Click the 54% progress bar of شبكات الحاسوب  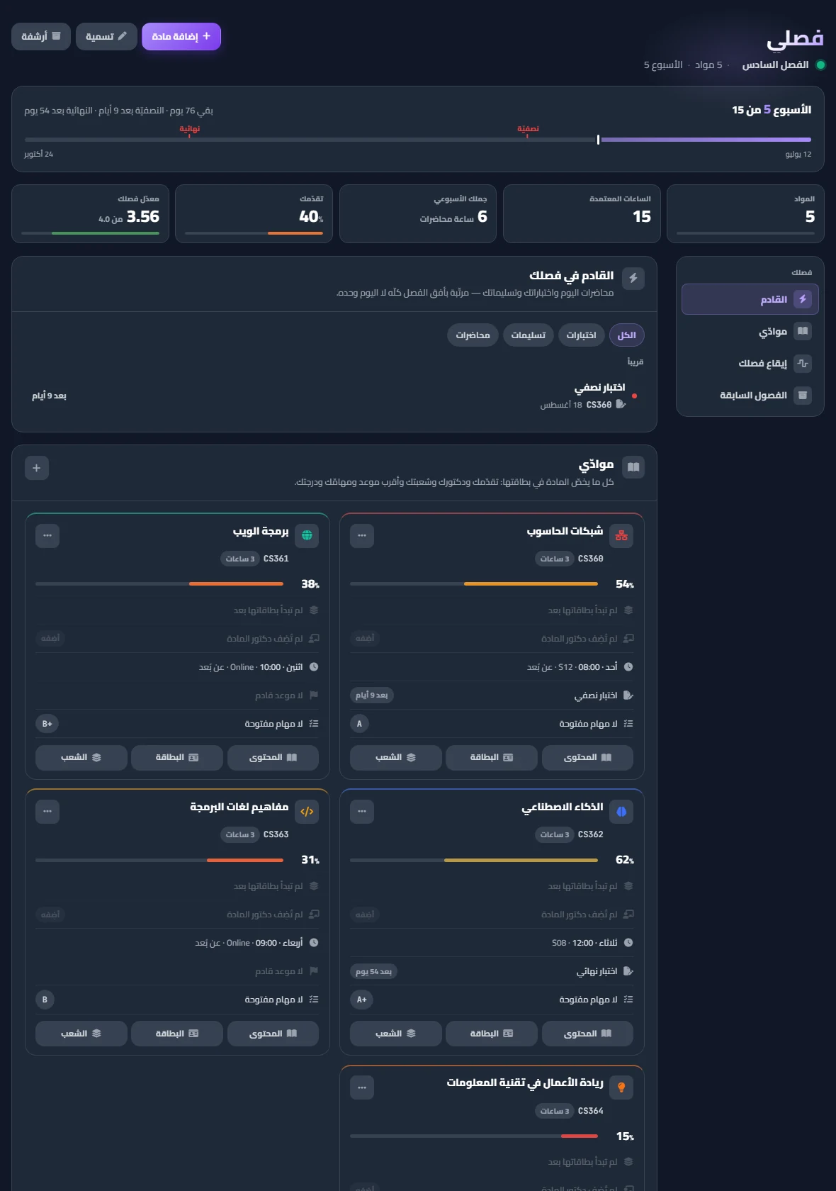[x=474, y=584]
